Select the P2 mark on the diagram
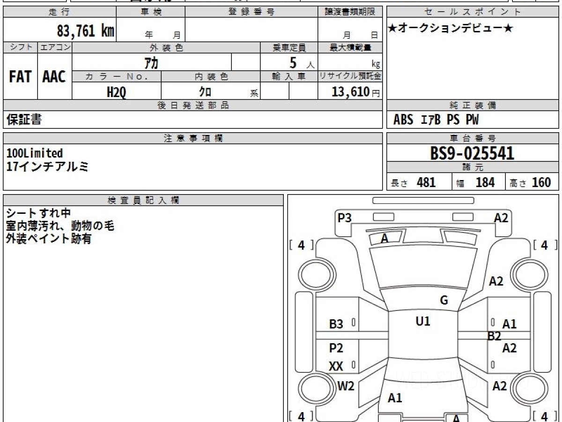The image size is (562, 422). (x=336, y=348)
